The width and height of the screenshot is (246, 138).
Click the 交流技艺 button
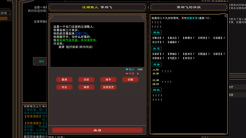point(108,87)
